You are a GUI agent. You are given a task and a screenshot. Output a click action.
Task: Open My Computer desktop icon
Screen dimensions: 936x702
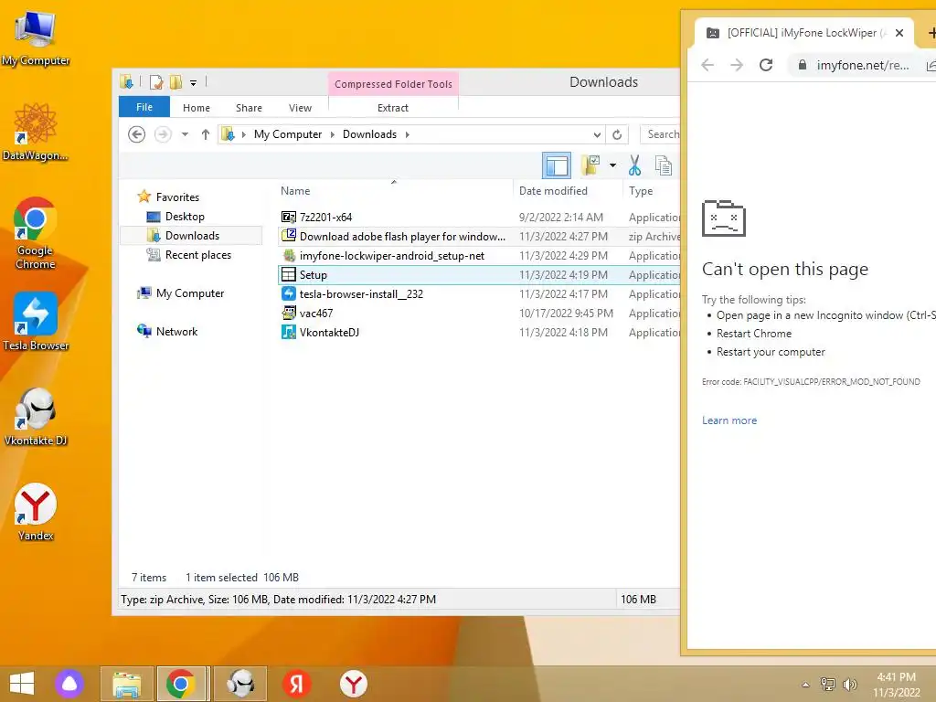36,38
